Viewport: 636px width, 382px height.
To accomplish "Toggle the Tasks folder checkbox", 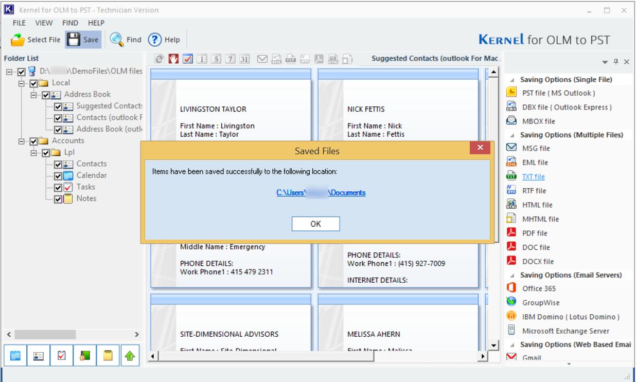I will pos(58,188).
